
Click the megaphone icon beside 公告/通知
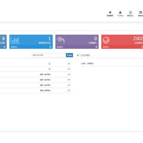pyautogui.click(x=78, y=55)
